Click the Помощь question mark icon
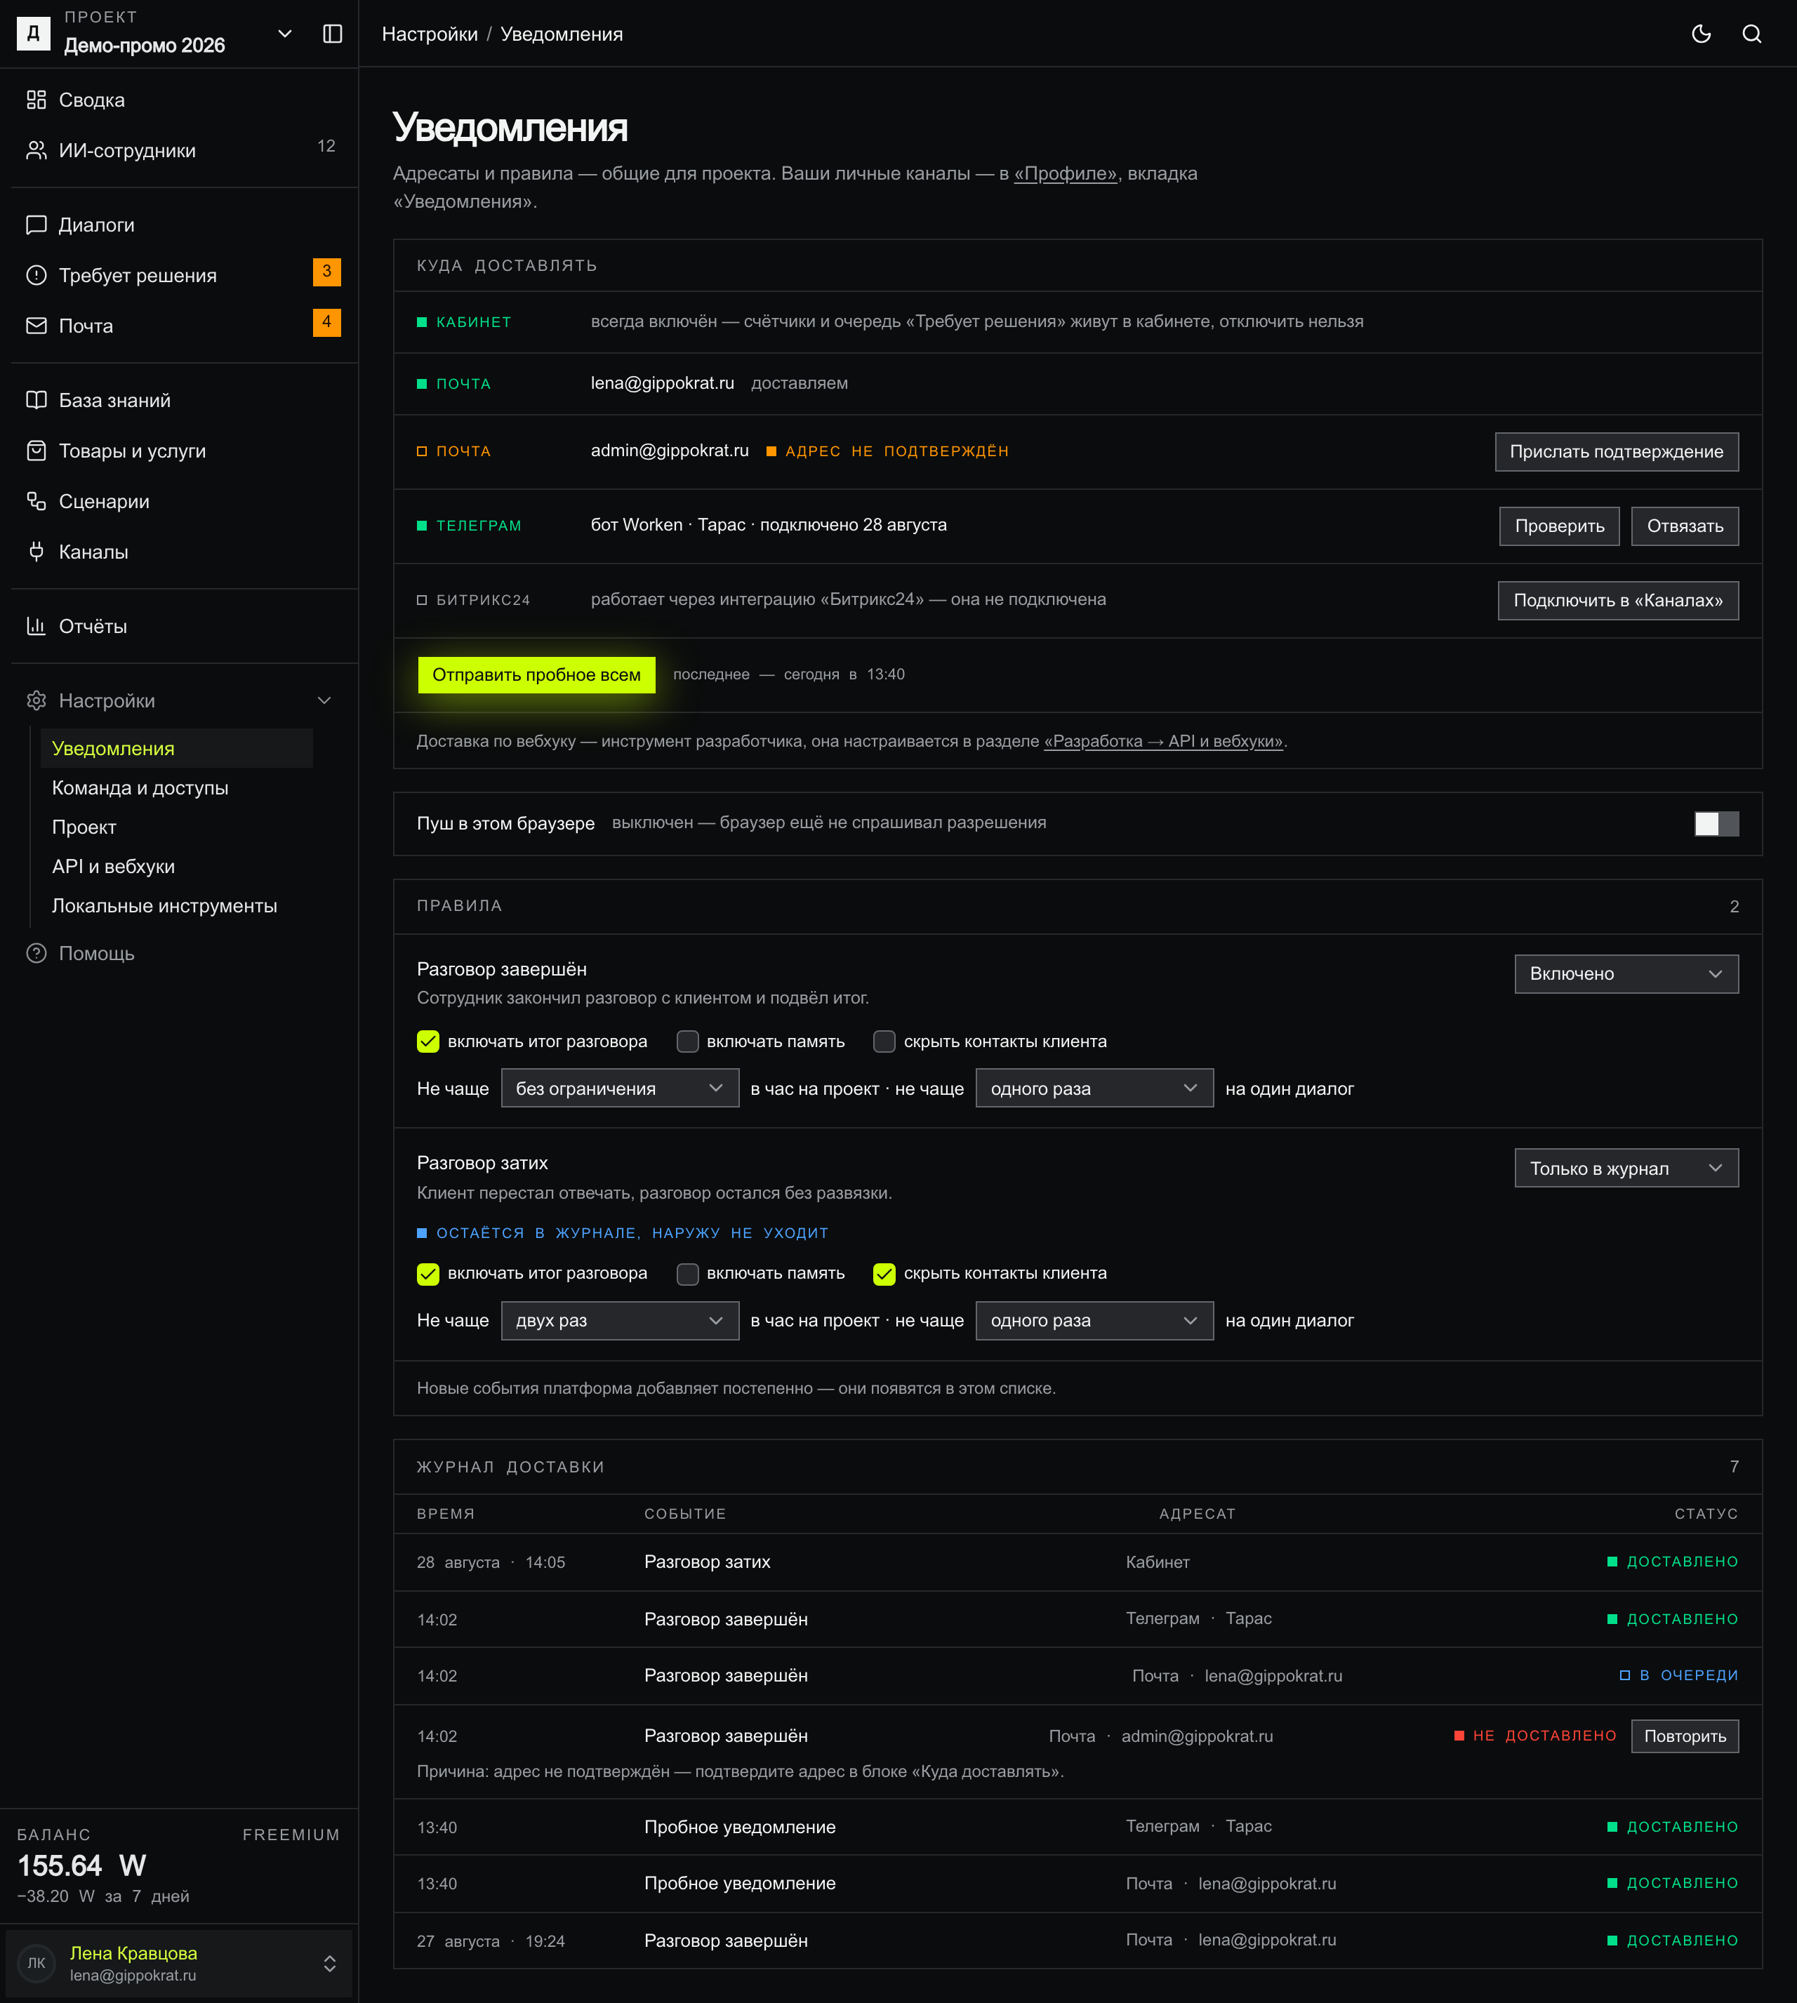This screenshot has height=2003, width=1797. (x=37, y=954)
